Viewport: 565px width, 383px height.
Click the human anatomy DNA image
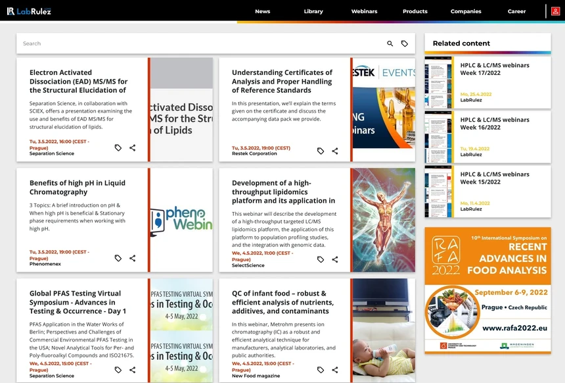(384, 220)
